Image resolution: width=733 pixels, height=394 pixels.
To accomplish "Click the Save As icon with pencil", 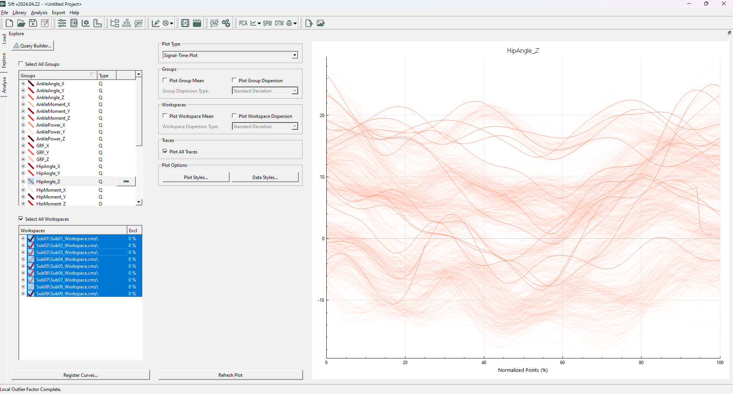I will (45, 23).
